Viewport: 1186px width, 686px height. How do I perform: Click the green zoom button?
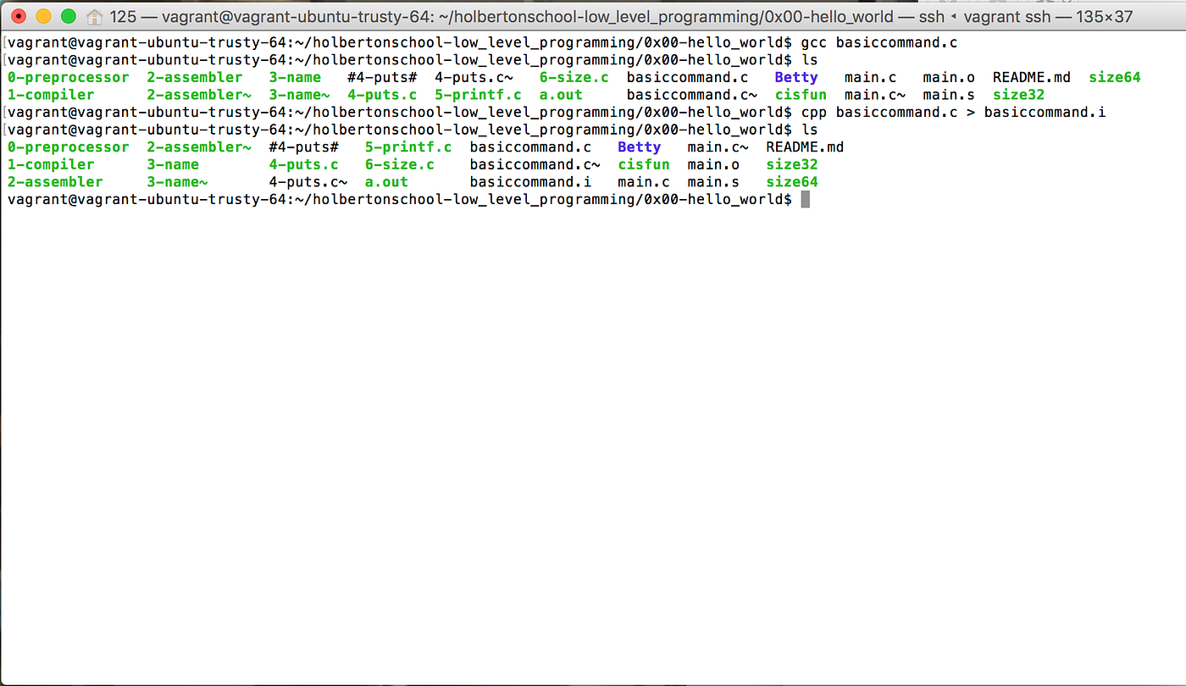68,15
